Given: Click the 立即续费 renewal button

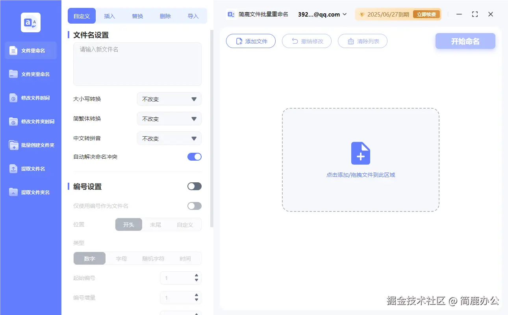Looking at the screenshot, I should [x=426, y=14].
